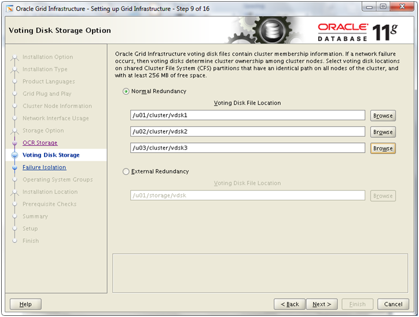Click the Operating System Groups step
Screen dimensions: 419x317
click(57, 180)
